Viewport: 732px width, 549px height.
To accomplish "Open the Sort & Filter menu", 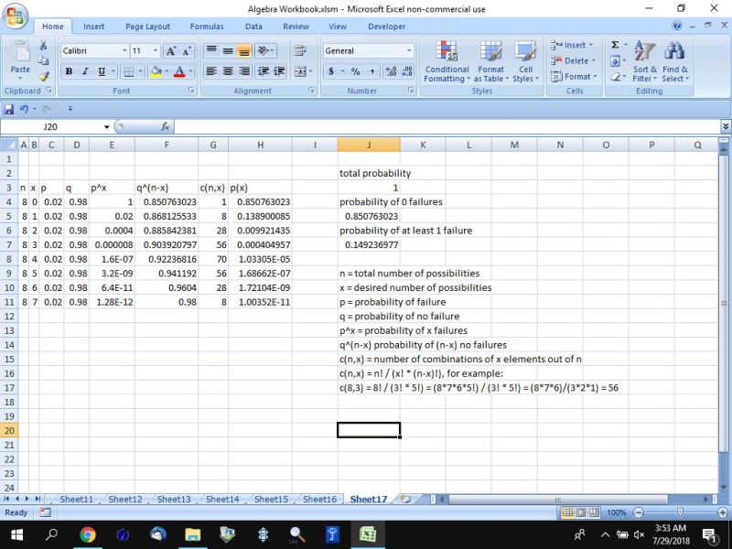I will coord(645,61).
